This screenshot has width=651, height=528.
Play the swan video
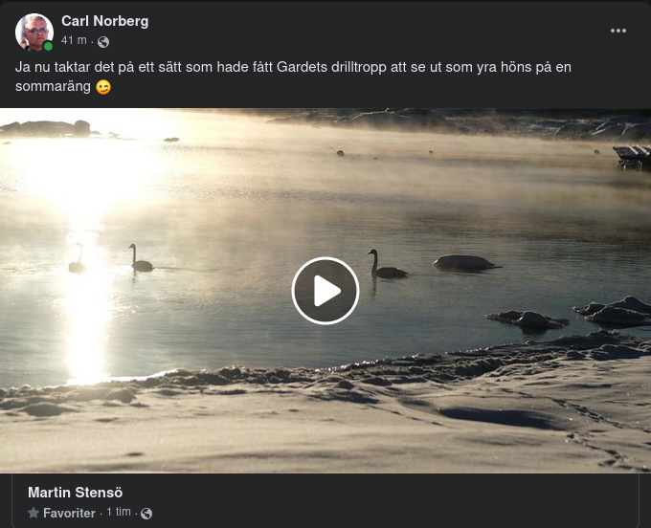point(325,291)
